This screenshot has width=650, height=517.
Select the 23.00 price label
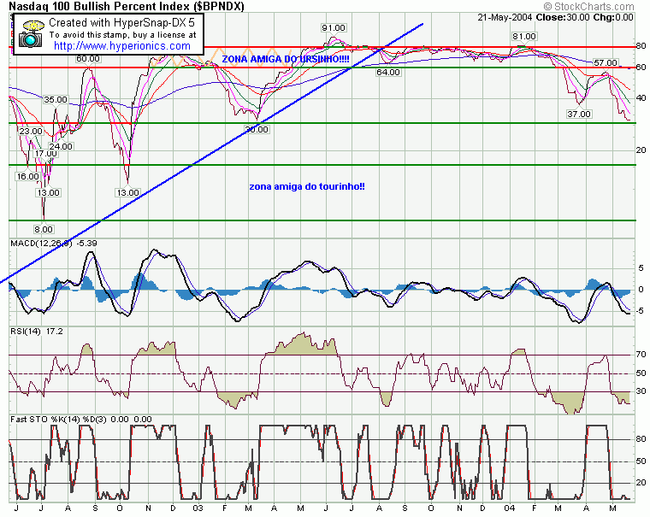pos(31,132)
